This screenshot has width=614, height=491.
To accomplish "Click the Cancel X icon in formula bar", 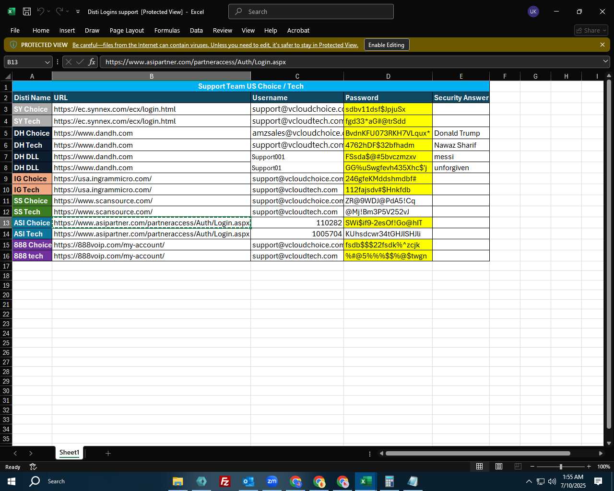I will [69, 62].
